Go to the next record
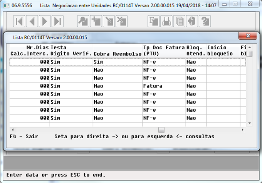Viewport: 262px width, 183px height. [45, 21]
